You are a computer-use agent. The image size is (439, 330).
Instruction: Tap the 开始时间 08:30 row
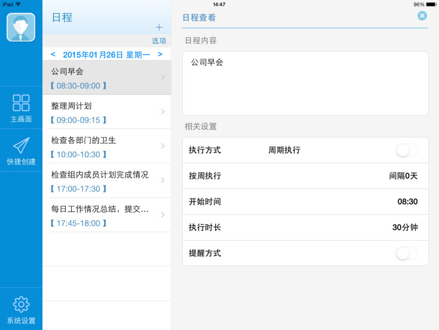coord(305,202)
